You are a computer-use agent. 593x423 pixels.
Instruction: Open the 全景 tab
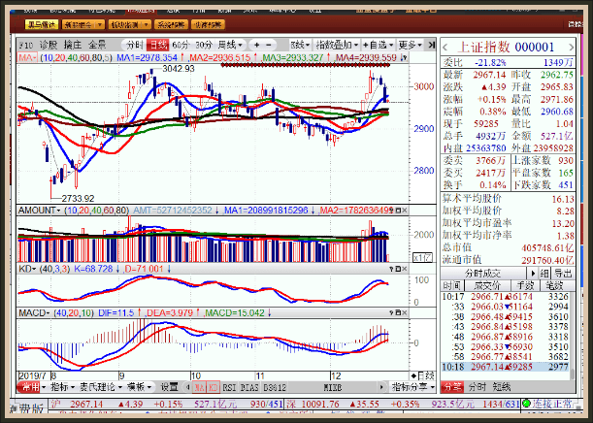click(97, 45)
